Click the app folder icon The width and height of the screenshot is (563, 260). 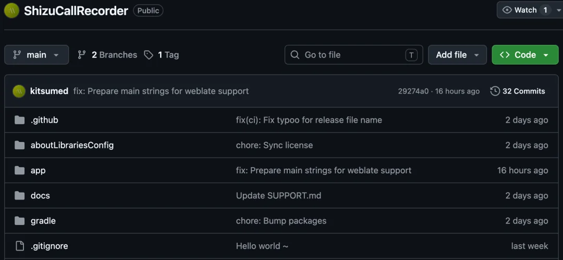[19, 170]
